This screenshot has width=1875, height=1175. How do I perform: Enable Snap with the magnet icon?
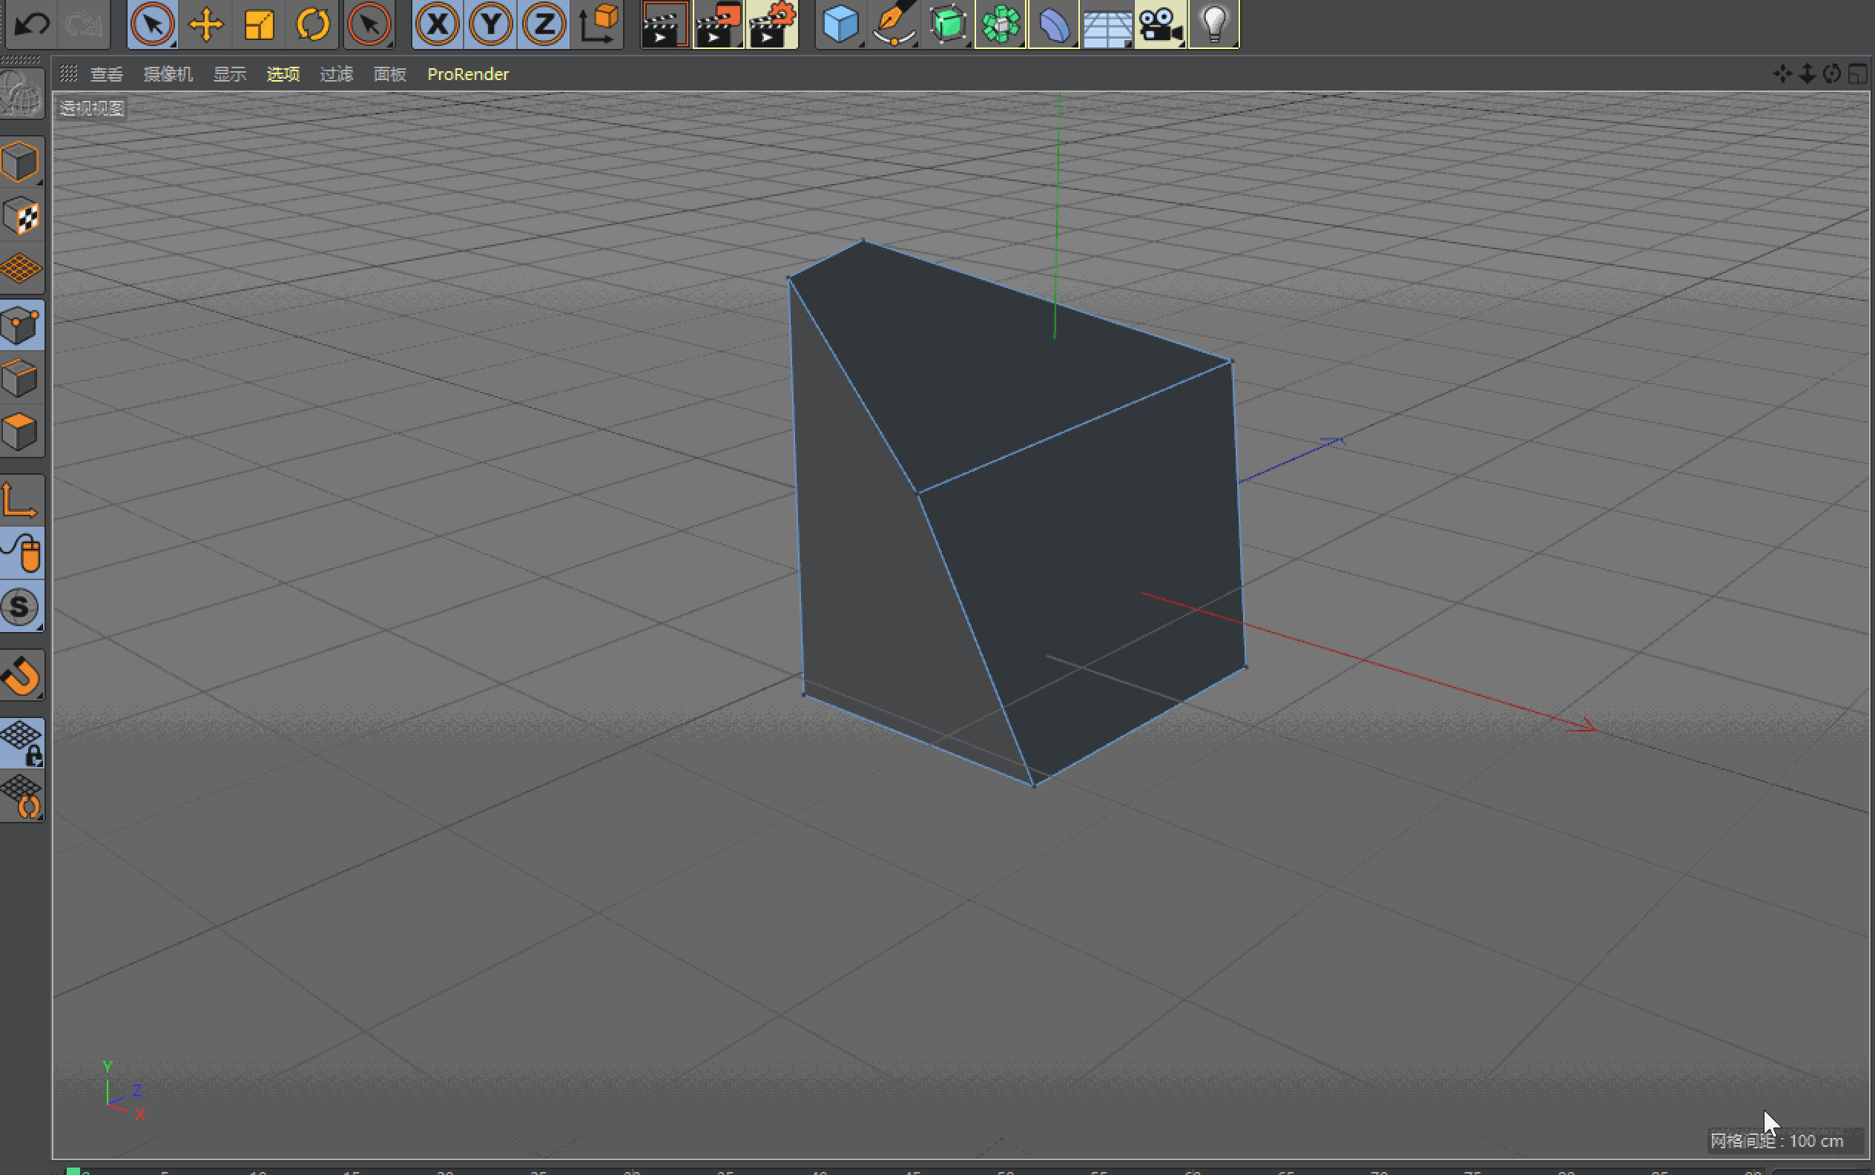(21, 676)
